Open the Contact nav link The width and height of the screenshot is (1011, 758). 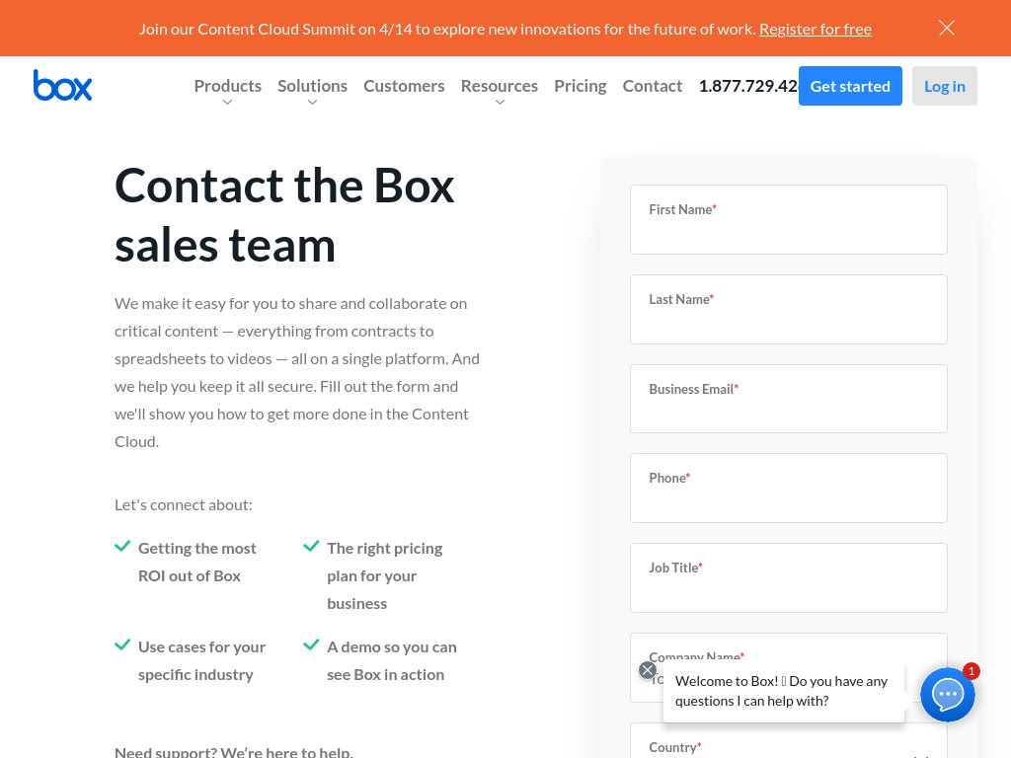pos(653,86)
